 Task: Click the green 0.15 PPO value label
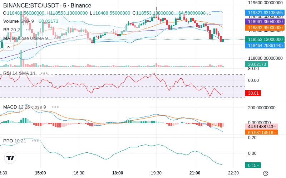(253, 165)
